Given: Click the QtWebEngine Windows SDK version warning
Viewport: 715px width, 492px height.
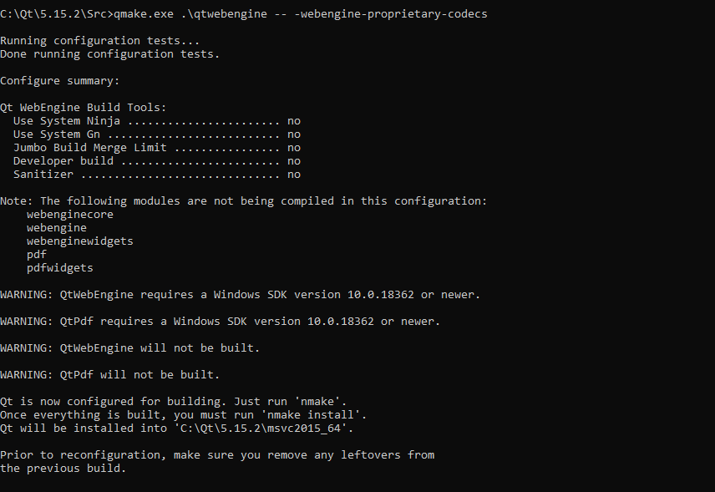Looking at the screenshot, I should pyautogui.click(x=241, y=295).
